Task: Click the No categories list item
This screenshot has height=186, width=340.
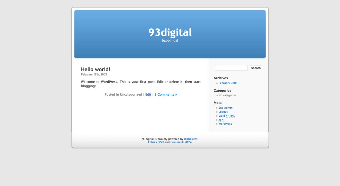Action: pyautogui.click(x=227, y=95)
